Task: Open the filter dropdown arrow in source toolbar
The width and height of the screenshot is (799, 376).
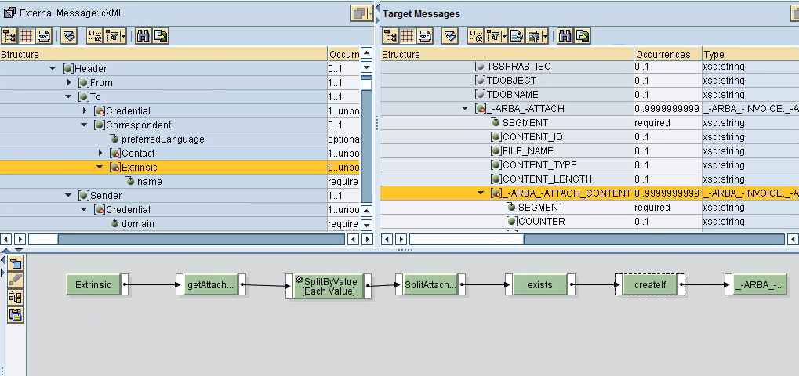Action: click(x=124, y=36)
